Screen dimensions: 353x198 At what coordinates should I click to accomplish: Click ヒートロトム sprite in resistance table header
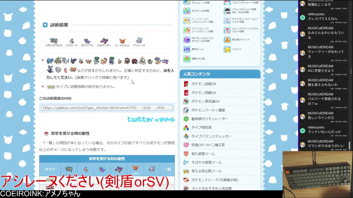point(135,168)
